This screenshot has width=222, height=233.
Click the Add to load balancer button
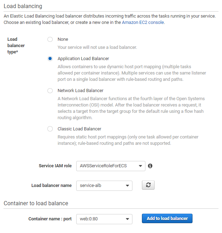pyautogui.click(x=167, y=219)
